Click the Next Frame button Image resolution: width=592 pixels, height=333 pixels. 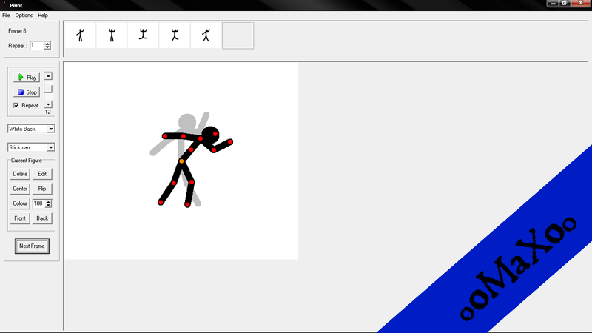tap(32, 246)
